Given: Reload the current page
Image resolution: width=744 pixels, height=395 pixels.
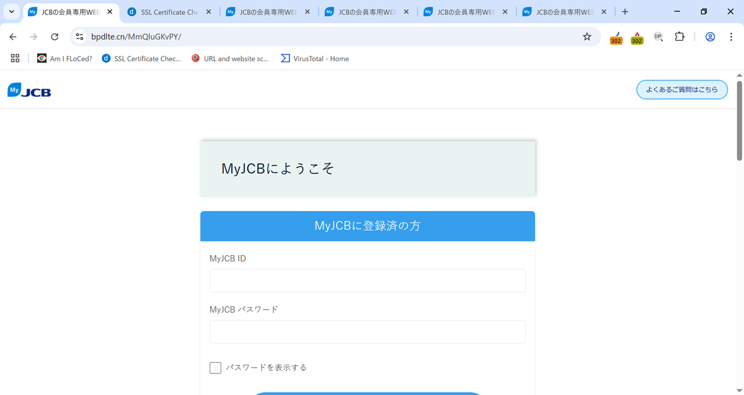Looking at the screenshot, I should pyautogui.click(x=55, y=37).
